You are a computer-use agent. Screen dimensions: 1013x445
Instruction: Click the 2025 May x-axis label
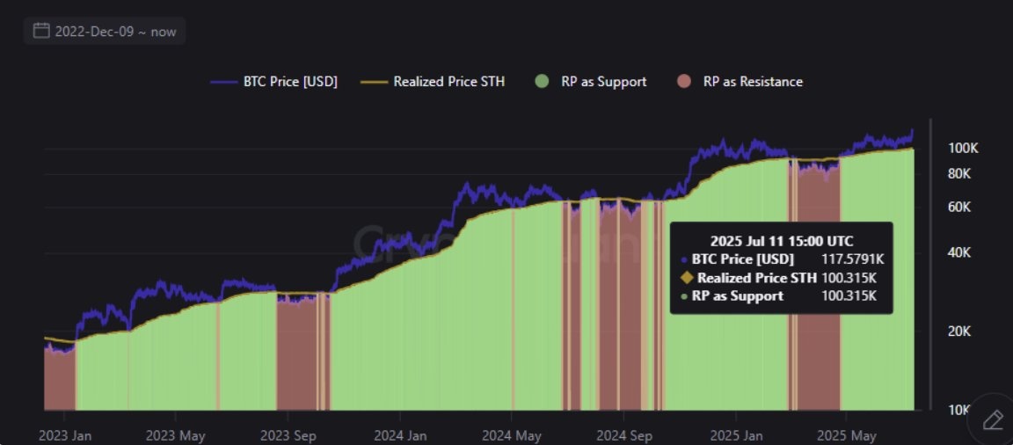(845, 436)
